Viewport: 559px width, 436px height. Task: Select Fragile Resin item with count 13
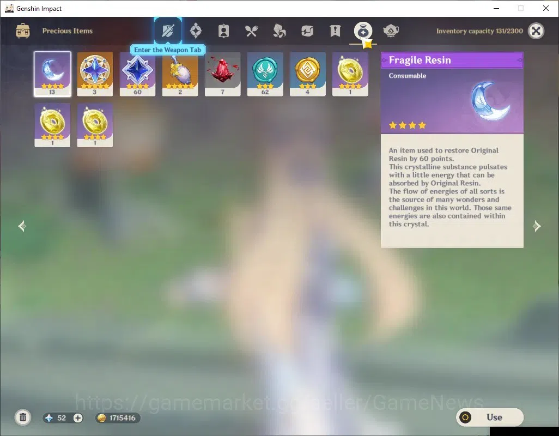click(52, 74)
